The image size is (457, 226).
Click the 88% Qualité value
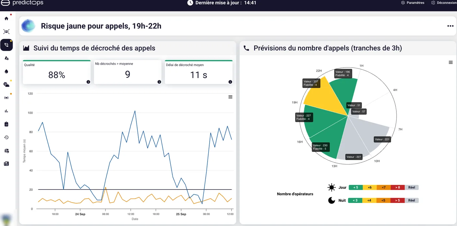pos(57,75)
